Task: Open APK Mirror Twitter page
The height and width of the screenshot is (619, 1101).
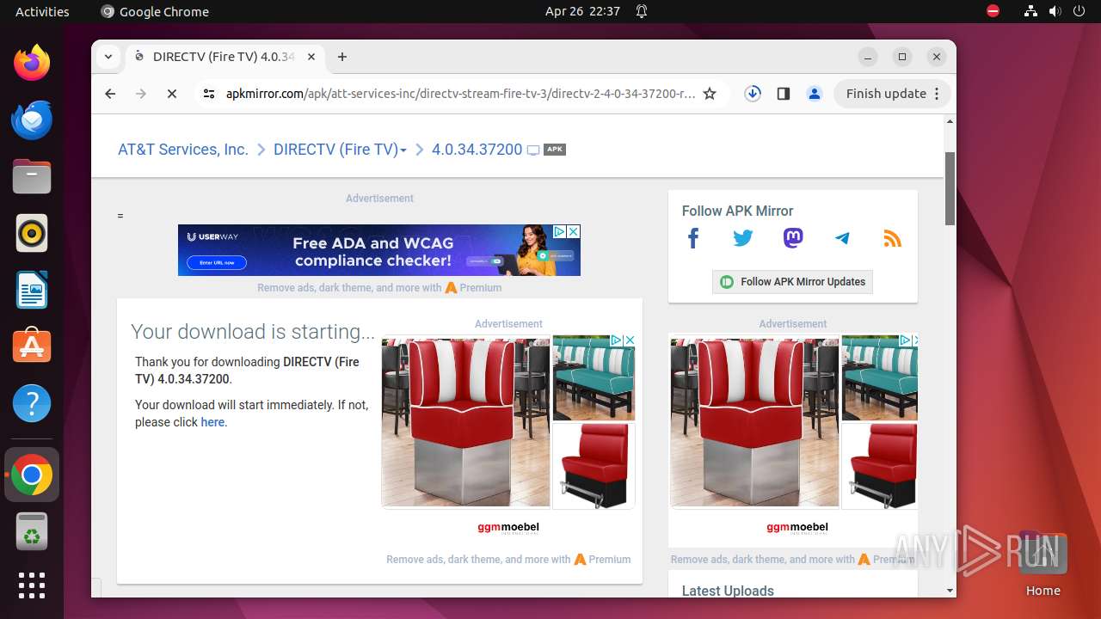Action: point(743,238)
